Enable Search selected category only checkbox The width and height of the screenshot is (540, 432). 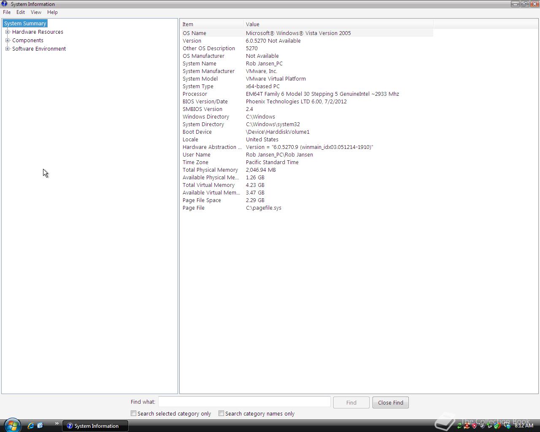[133, 413]
